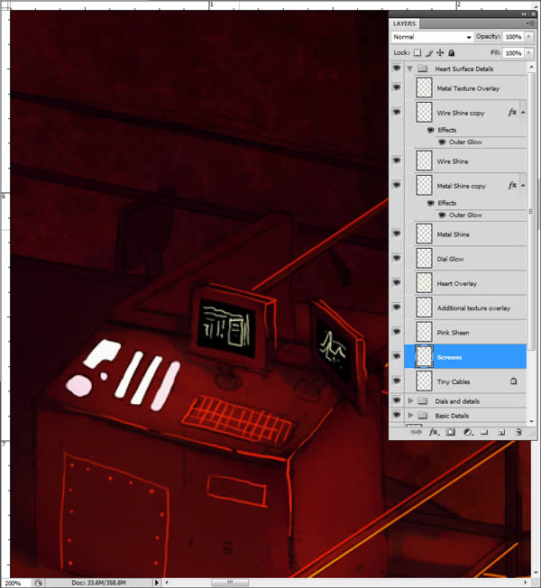Hide the Metal Shine copy layer
Viewport: 541px width, 588px height.
[397, 185]
